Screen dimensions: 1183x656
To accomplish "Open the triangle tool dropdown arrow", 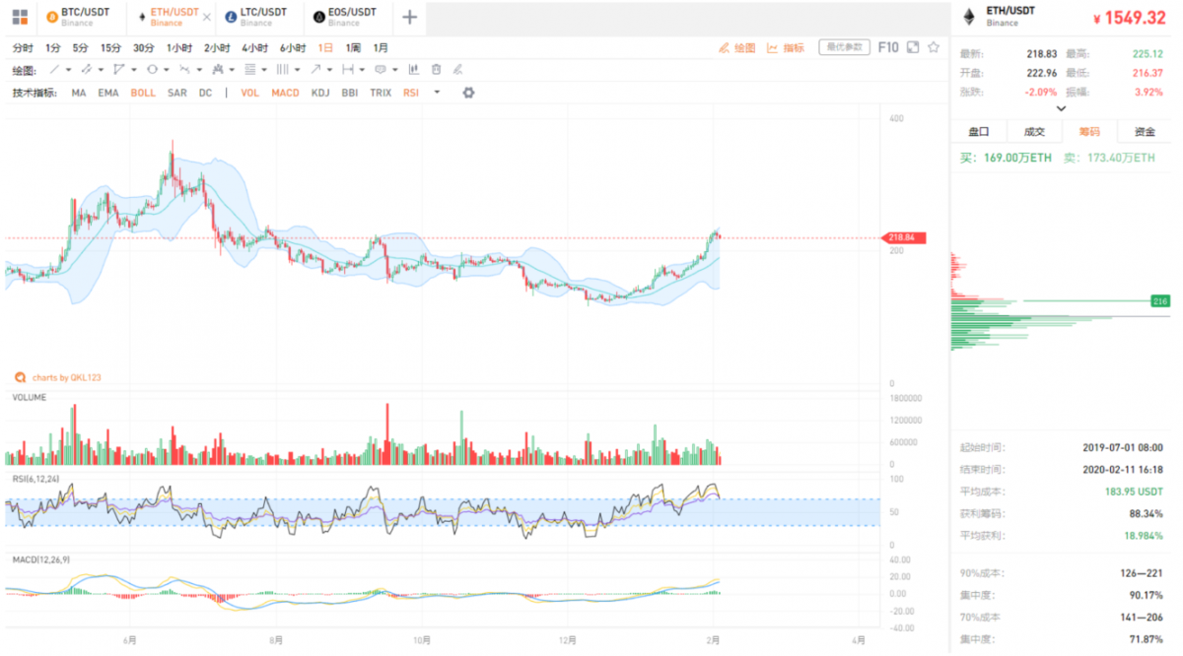I will point(134,70).
